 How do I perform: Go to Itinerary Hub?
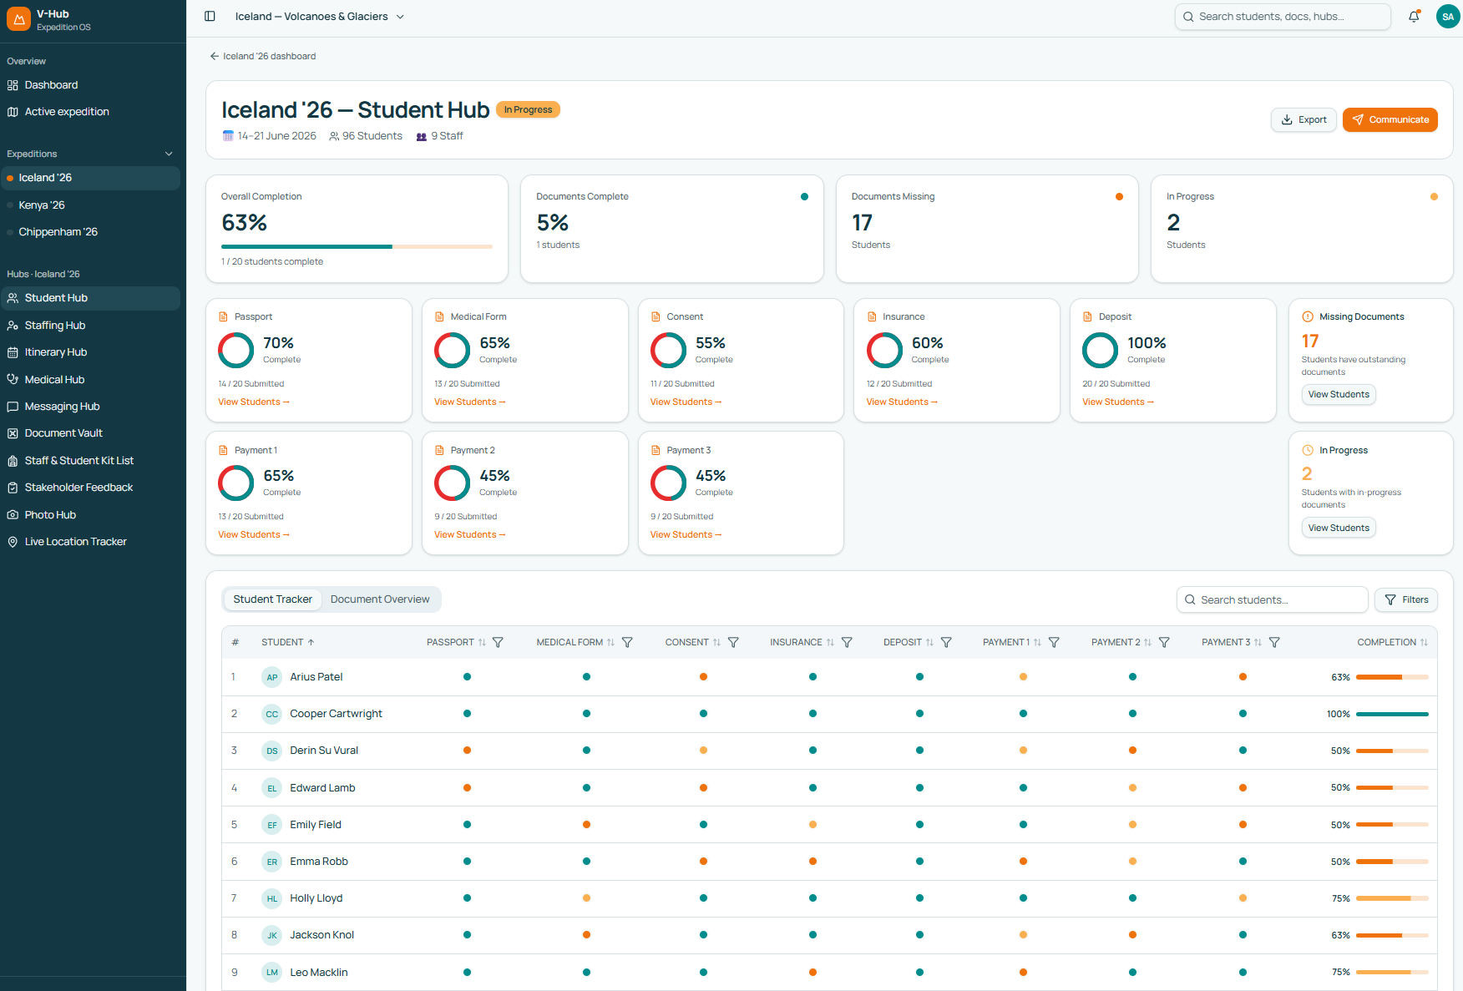[x=90, y=352]
